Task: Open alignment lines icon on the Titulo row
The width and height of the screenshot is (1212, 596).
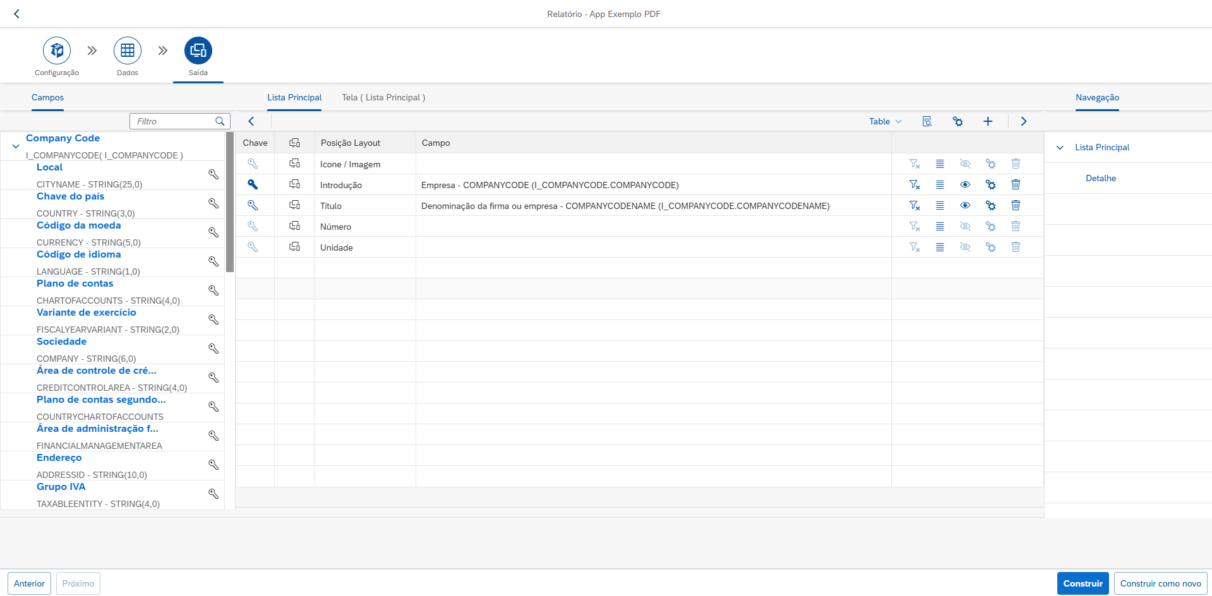Action: tap(940, 205)
